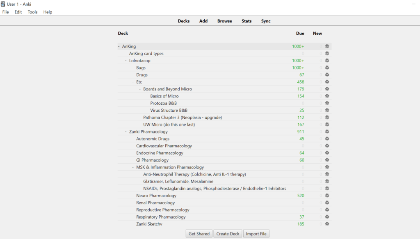Viewport: 420px width, 239px height.
Task: Collapse the Zanki Pharmacology subdeck
Action: click(x=126, y=131)
